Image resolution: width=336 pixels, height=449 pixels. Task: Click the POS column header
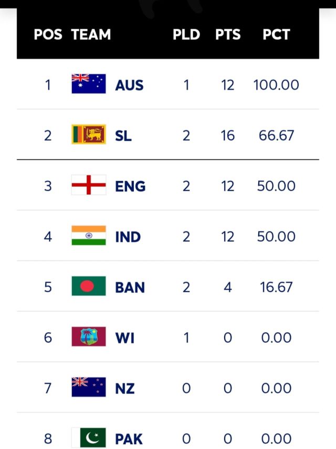click(48, 34)
